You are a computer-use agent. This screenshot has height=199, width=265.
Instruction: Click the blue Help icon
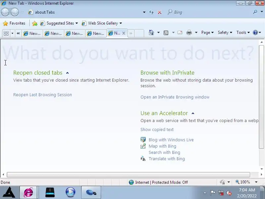click(x=255, y=32)
